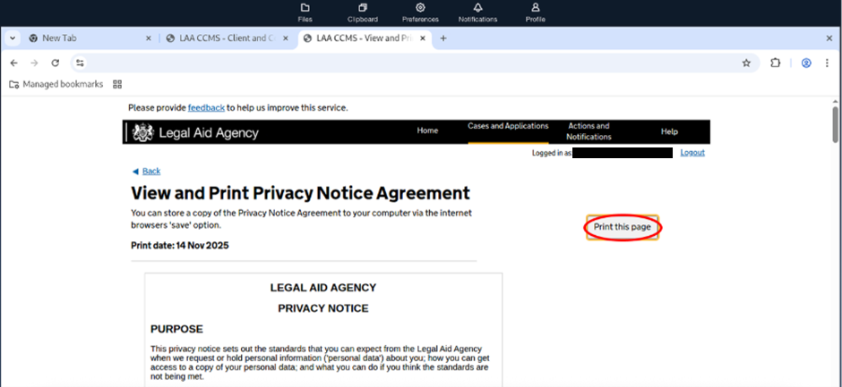
Task: Open the Profile icon in top bar
Action: [x=536, y=12]
